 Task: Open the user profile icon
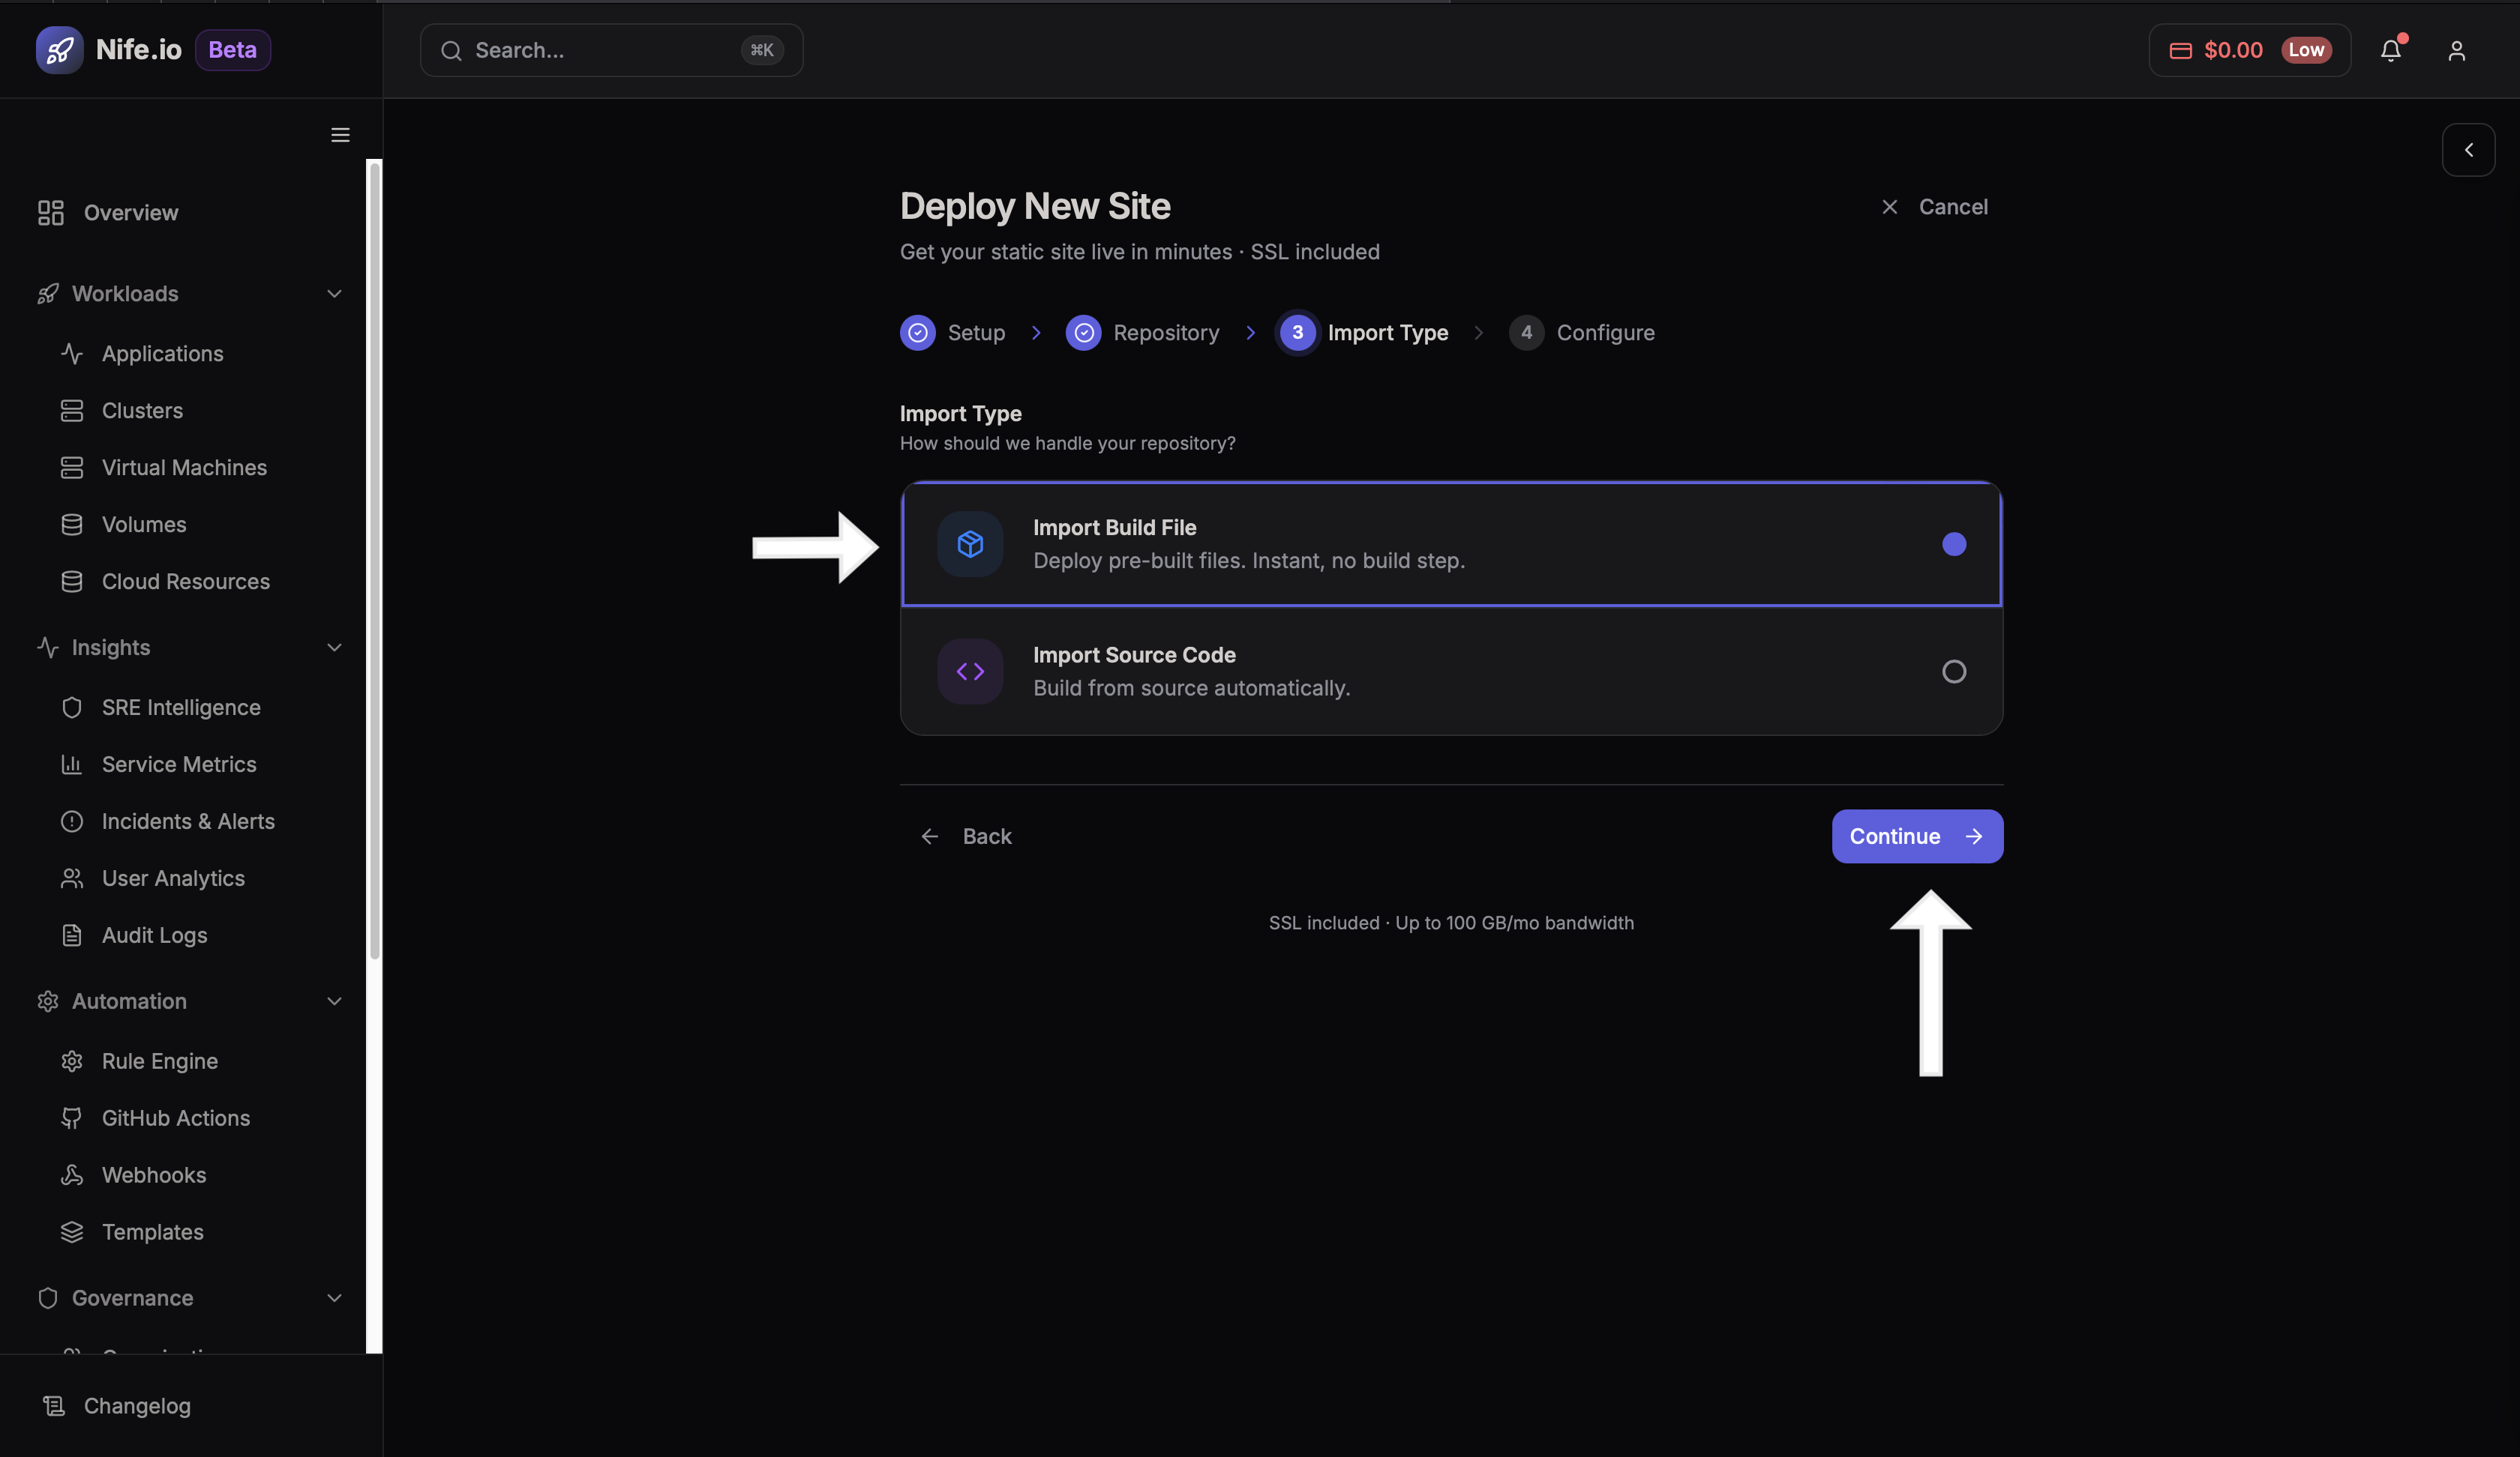[2456, 50]
